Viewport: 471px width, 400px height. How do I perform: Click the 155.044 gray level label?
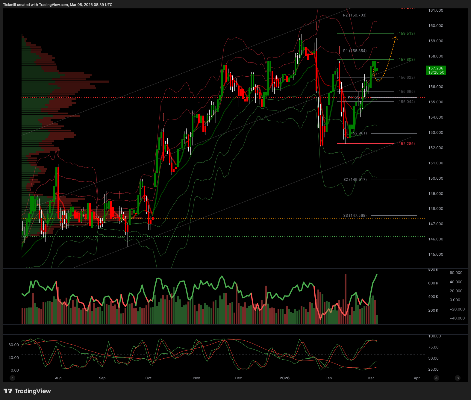coord(406,102)
